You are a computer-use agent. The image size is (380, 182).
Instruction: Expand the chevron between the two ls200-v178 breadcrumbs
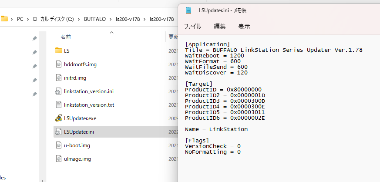click(x=145, y=19)
